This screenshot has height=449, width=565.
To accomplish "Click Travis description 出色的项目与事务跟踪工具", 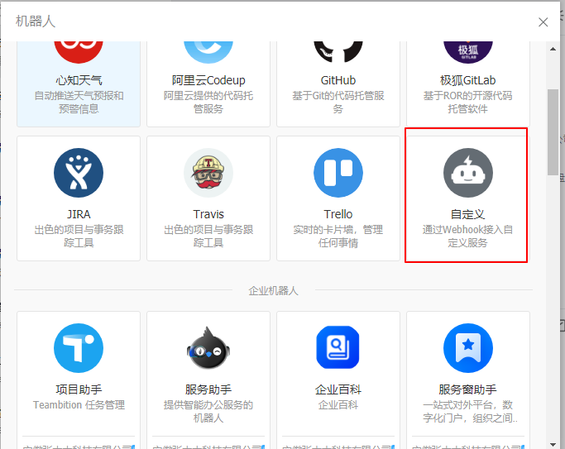I will click(208, 236).
